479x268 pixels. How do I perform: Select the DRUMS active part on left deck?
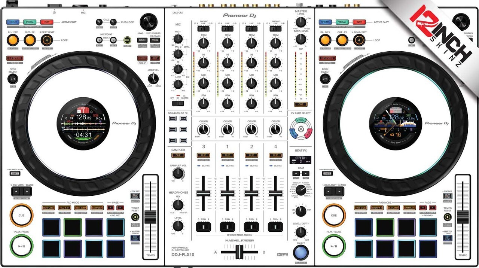coord(12,22)
